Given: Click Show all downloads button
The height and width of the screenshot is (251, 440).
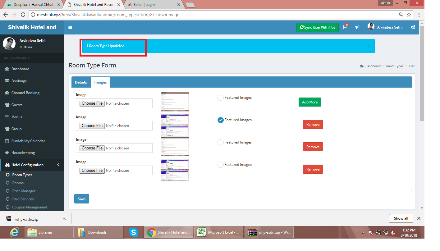Looking at the screenshot, I should 401,218.
